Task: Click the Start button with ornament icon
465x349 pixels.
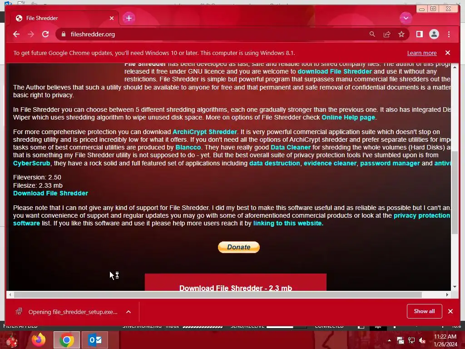Action: [11, 341]
